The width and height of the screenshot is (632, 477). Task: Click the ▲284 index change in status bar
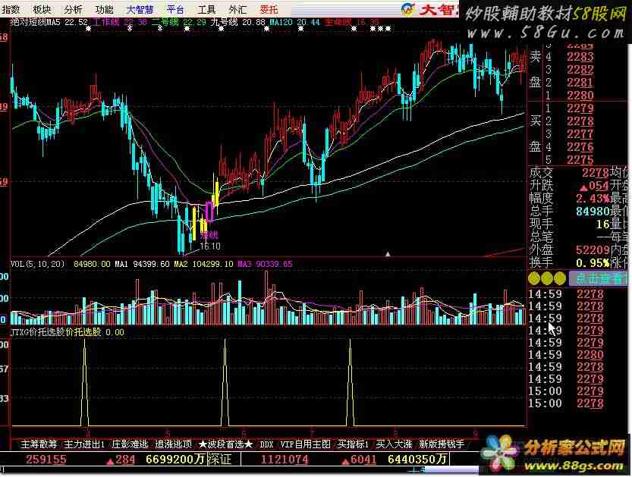coord(121,460)
